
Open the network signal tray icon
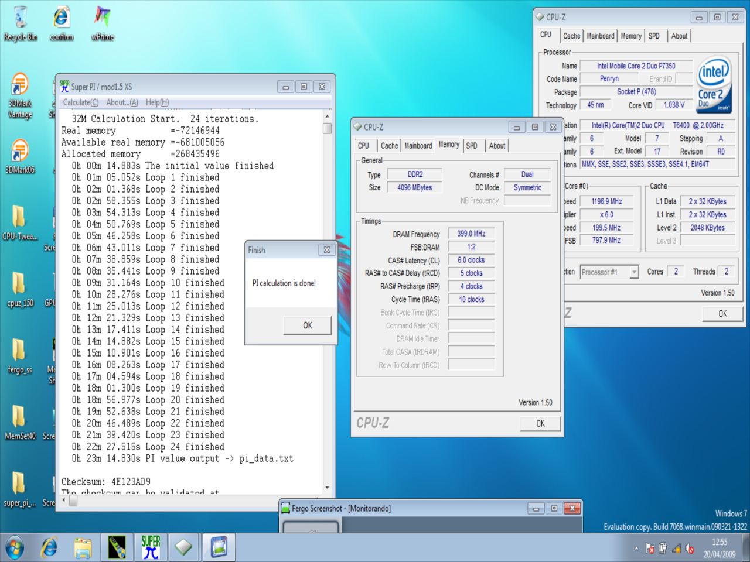676,549
